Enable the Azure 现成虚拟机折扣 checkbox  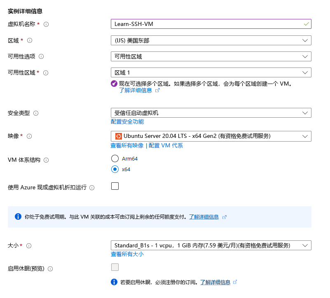tap(115, 186)
